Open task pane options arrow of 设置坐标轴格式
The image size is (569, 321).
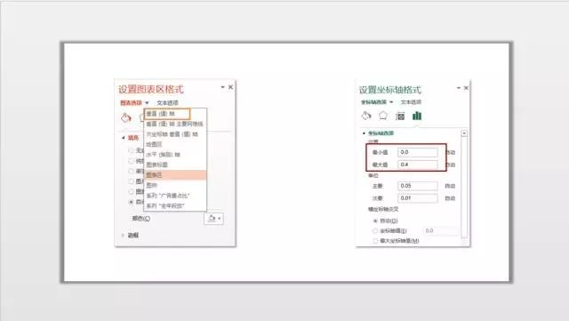click(x=459, y=88)
